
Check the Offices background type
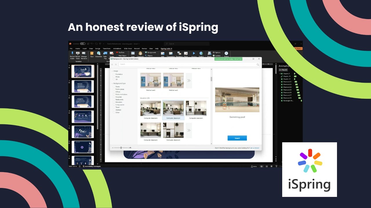click(x=114, y=92)
